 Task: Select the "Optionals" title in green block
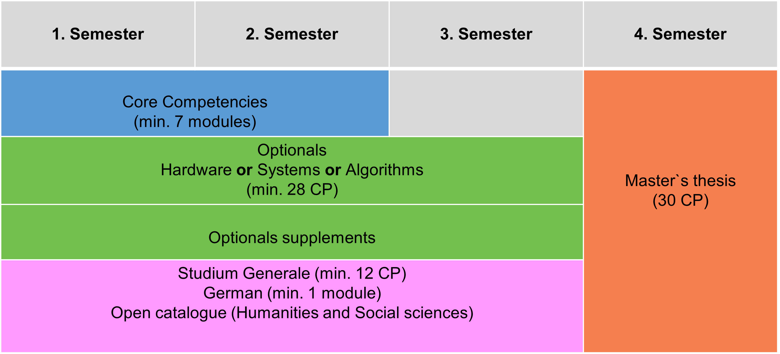tap(292, 150)
